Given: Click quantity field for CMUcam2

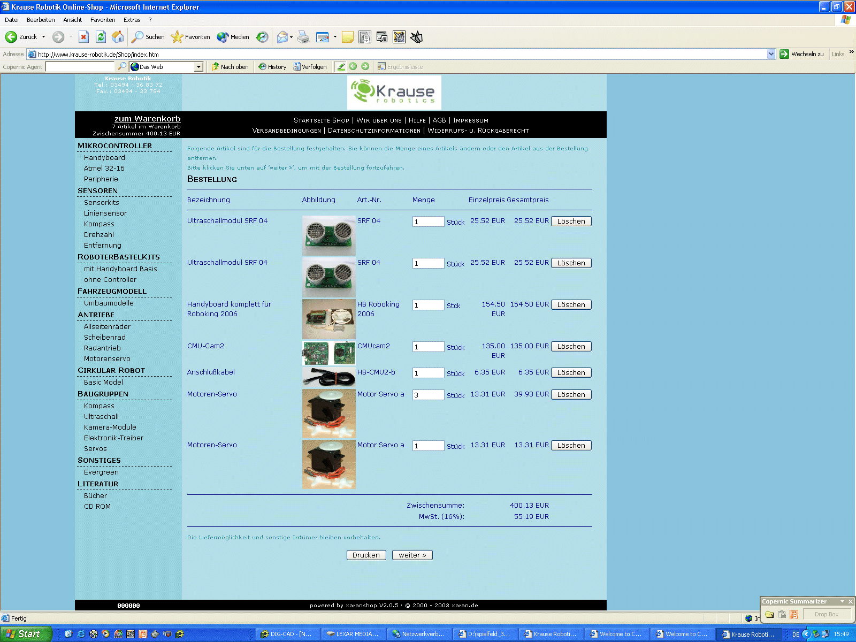Looking at the screenshot, I should (428, 347).
